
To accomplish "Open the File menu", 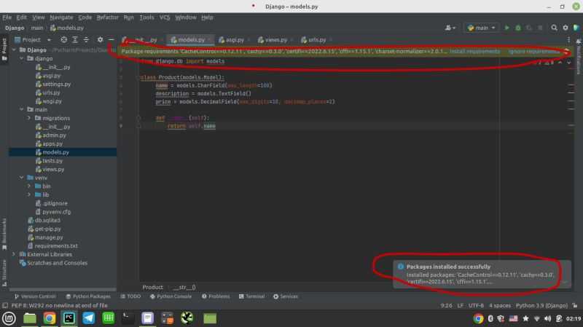I will click(7, 17).
